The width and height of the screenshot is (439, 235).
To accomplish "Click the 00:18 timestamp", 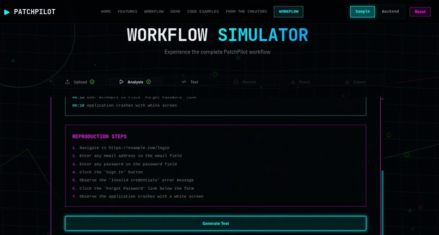I will pos(78,105).
